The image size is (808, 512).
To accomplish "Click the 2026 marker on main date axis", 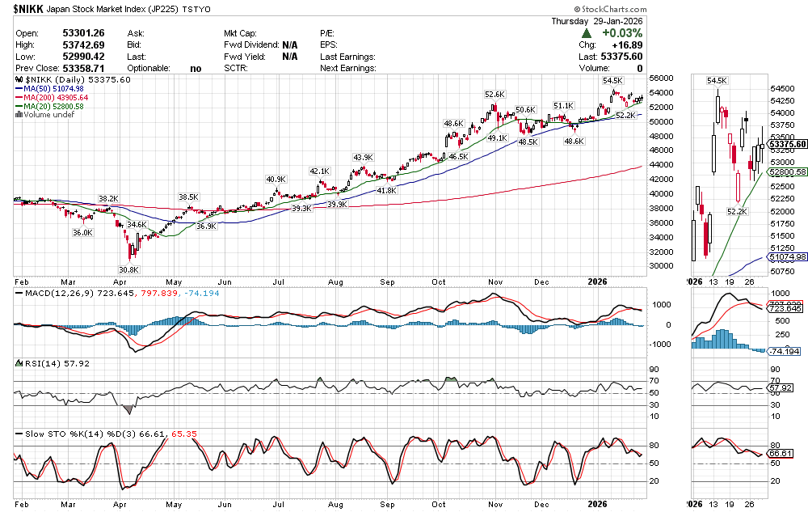I will pos(597,281).
